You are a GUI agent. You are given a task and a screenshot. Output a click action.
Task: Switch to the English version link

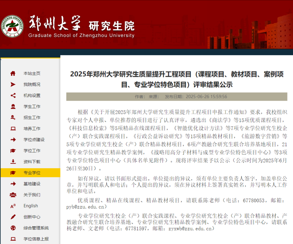[x=31, y=206]
